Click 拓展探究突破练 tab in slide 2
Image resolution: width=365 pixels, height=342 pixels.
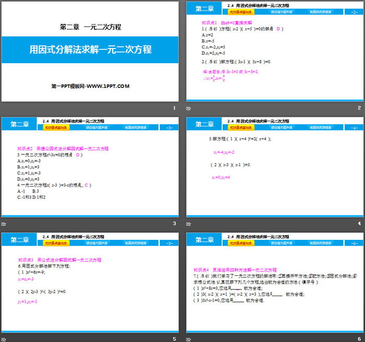tap(321, 12)
